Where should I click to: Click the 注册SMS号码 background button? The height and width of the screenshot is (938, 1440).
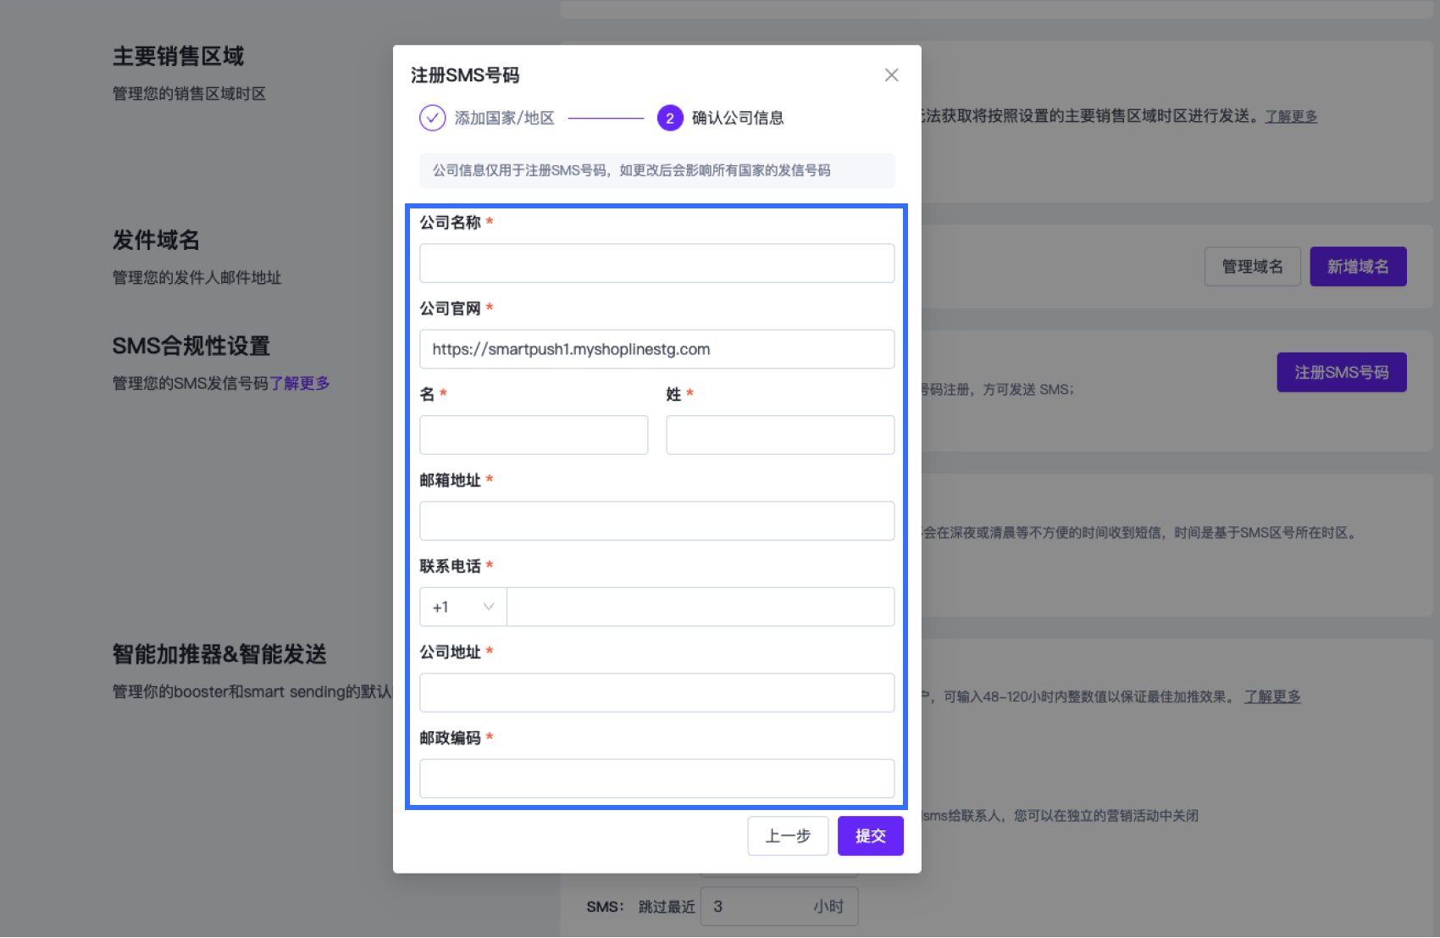pyautogui.click(x=1341, y=372)
